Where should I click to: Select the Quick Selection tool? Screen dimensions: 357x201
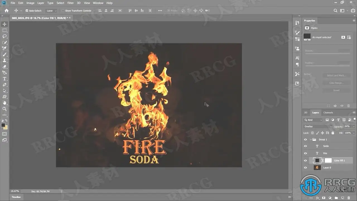(4, 42)
